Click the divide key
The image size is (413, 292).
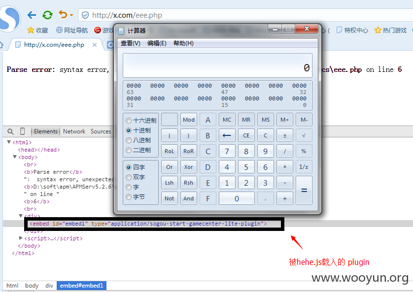tap(285, 151)
